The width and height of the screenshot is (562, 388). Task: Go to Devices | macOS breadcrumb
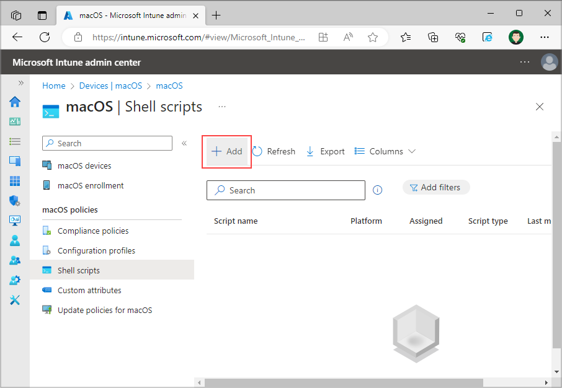click(110, 86)
